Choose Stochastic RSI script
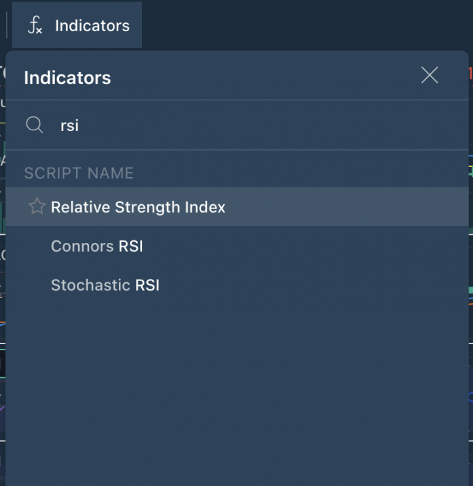 105,285
